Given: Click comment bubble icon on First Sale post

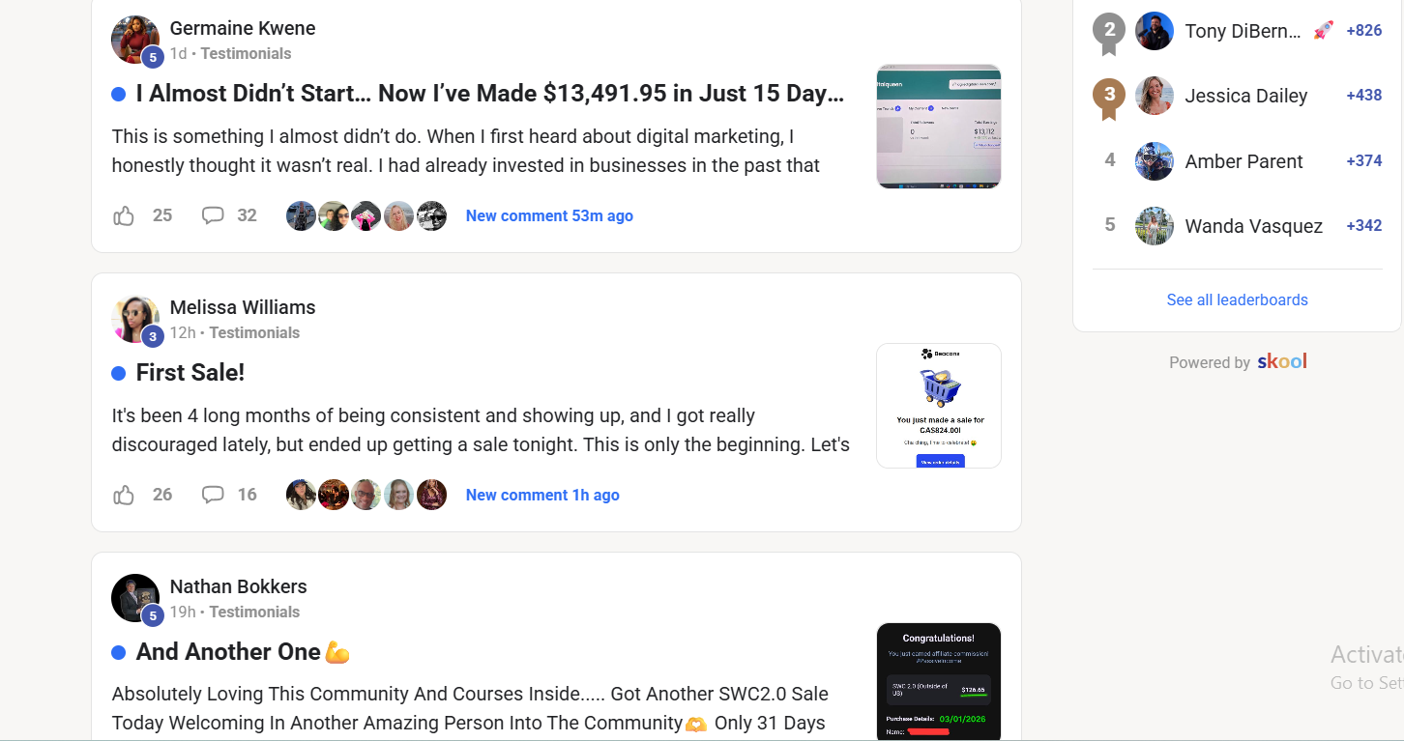Looking at the screenshot, I should pos(213,495).
